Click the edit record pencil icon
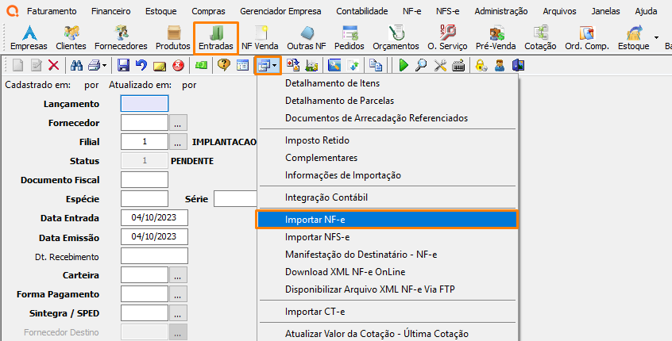 37,66
